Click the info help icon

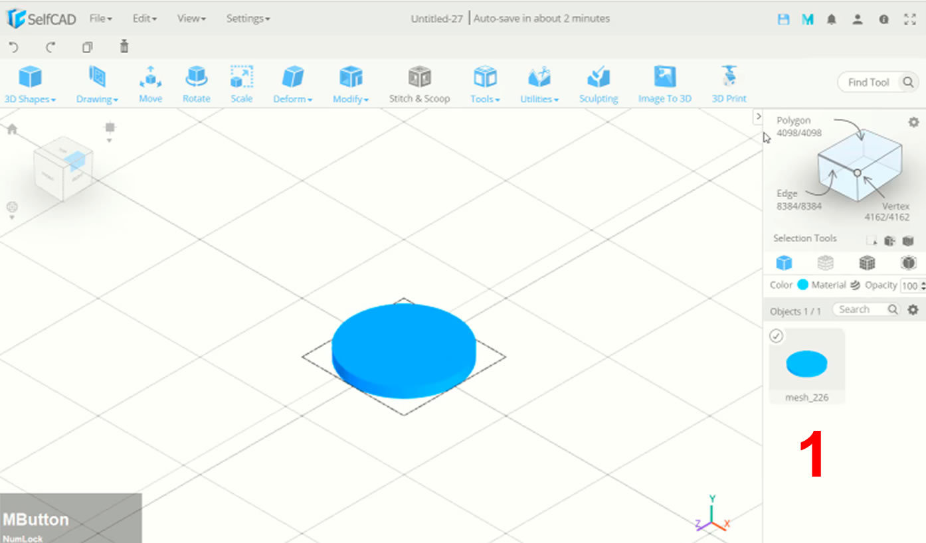pos(884,19)
